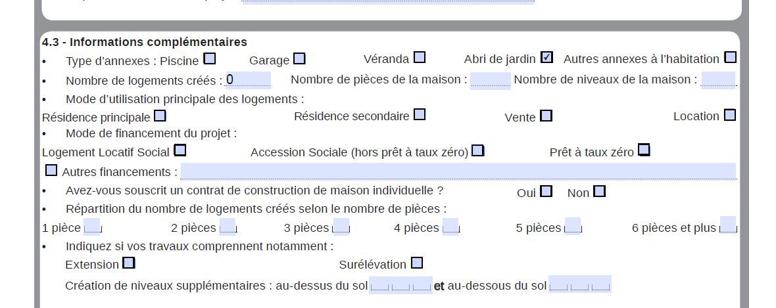Tick the Garage annex checkbox
The height and width of the screenshot is (308, 776).
coord(299,58)
